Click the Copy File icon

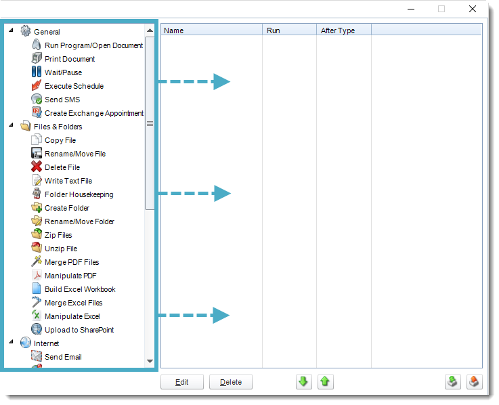(37, 140)
